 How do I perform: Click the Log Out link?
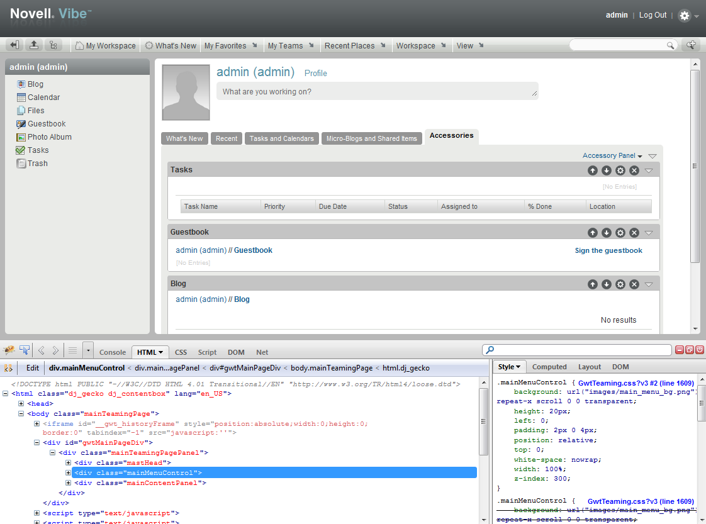click(x=653, y=15)
